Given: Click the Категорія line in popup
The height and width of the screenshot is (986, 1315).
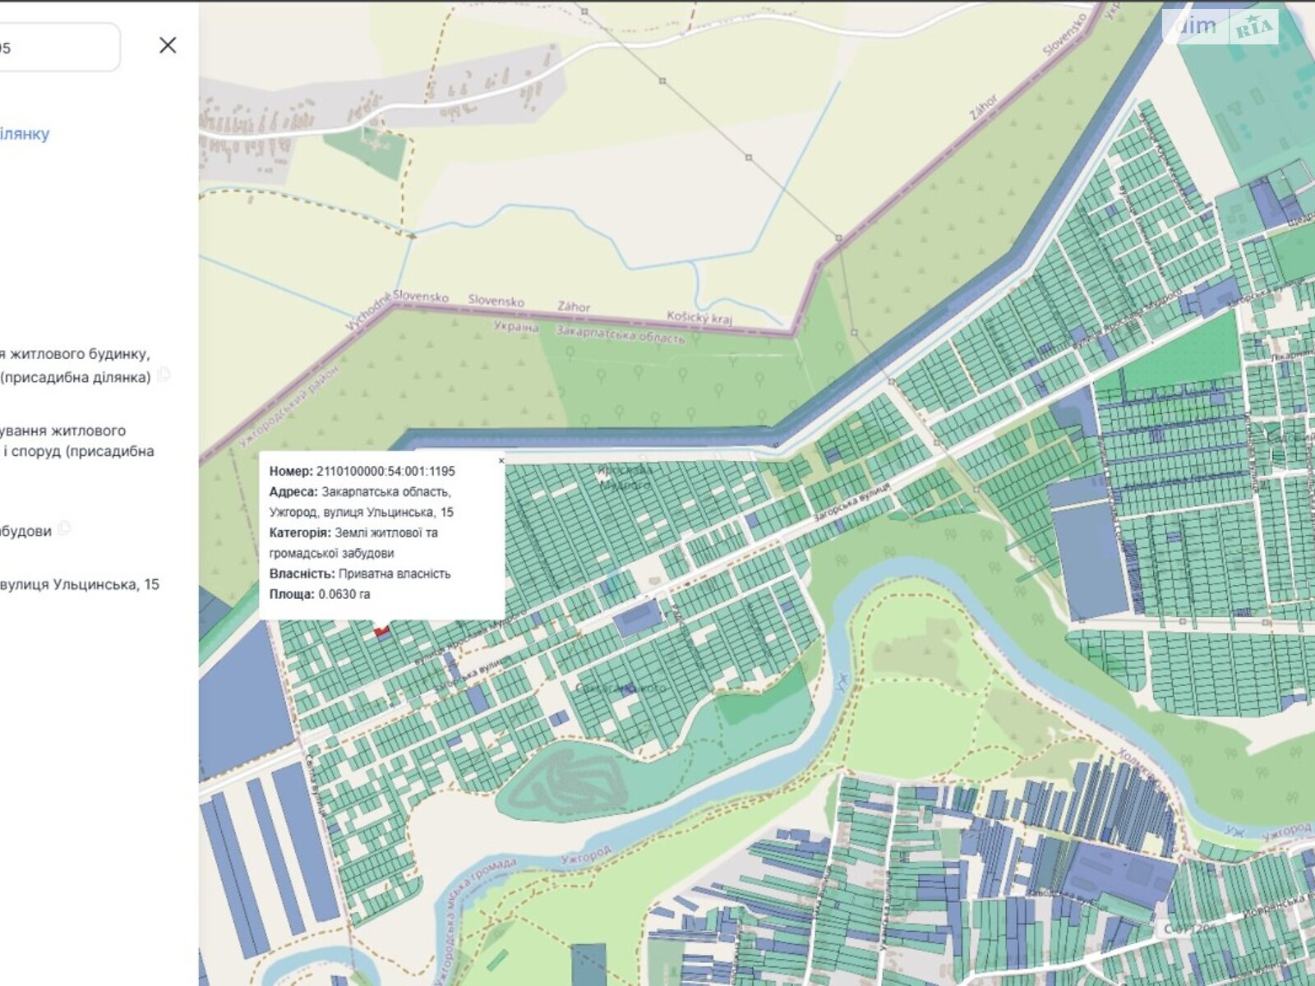Looking at the screenshot, I should (x=353, y=533).
